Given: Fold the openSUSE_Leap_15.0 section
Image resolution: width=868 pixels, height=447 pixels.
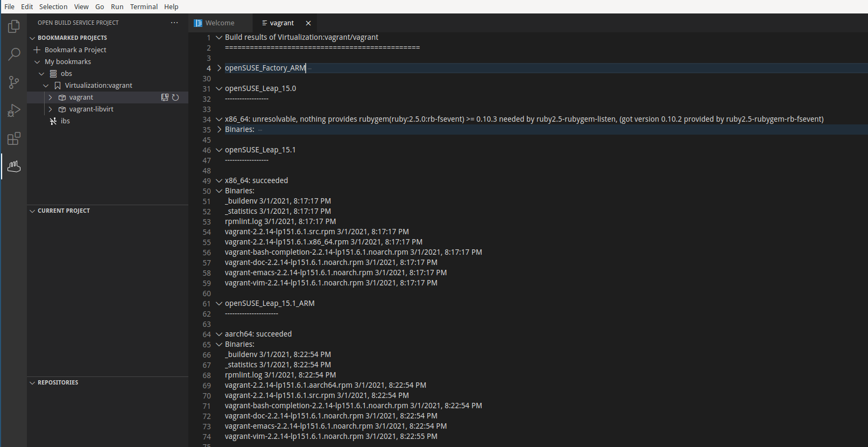Looking at the screenshot, I should (x=219, y=89).
